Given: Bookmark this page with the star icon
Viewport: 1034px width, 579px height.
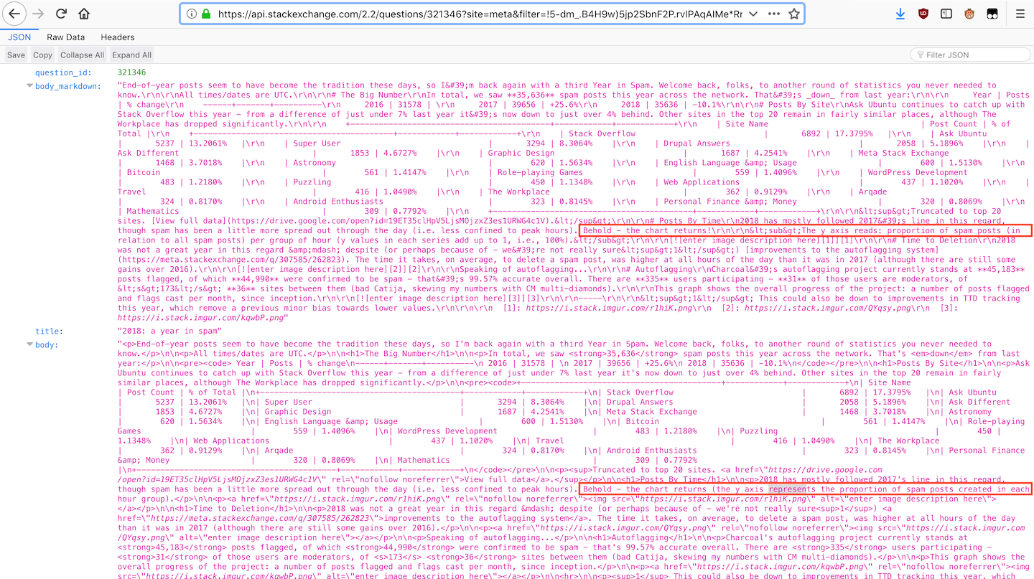Looking at the screenshot, I should 793,14.
